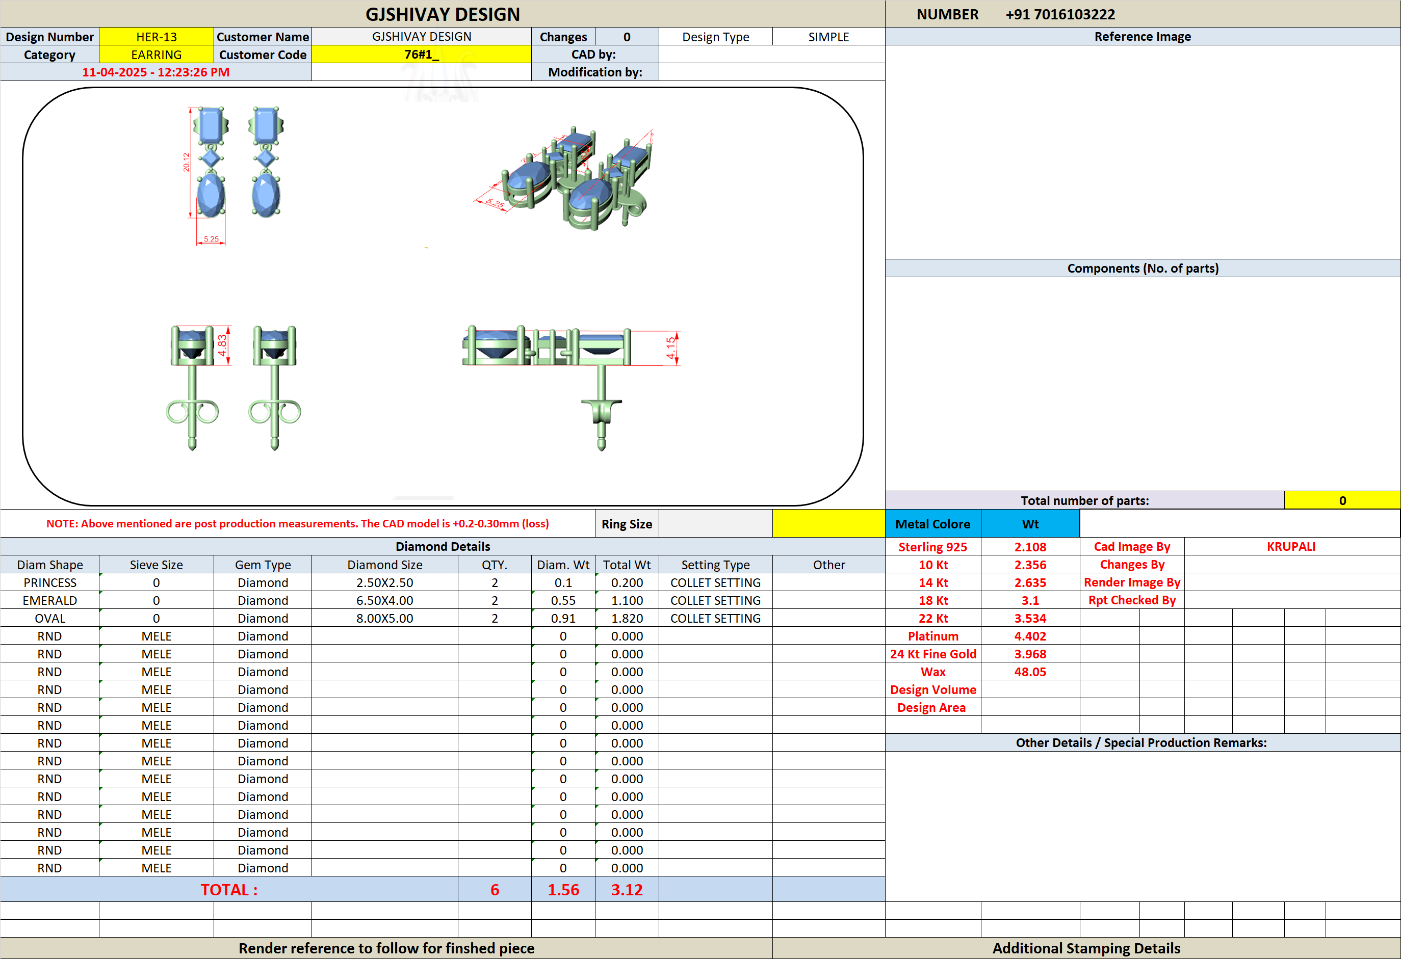Viewport: 1401px width, 959px height.
Task: Click the Reference Image header
Action: (1143, 37)
